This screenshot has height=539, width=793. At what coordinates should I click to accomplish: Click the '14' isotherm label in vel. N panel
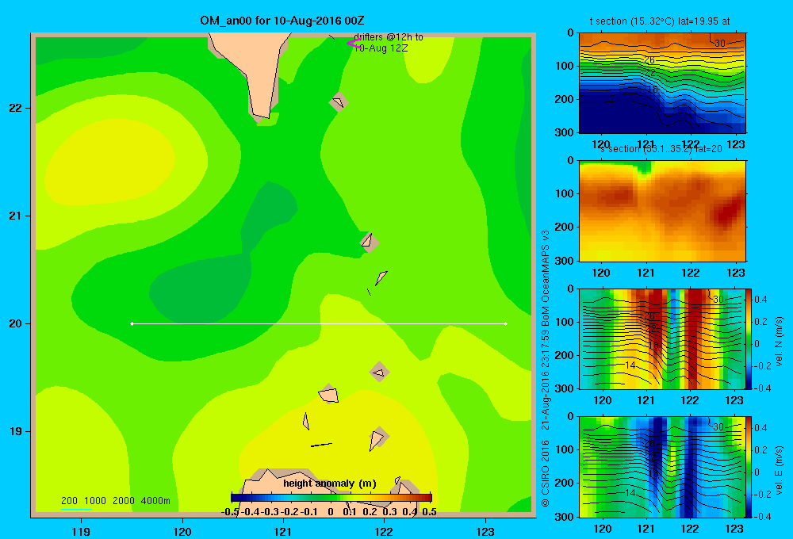point(630,365)
